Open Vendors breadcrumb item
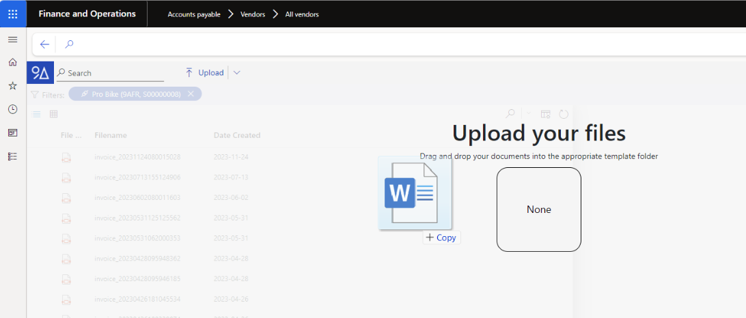The width and height of the screenshot is (746, 318). coord(253,14)
